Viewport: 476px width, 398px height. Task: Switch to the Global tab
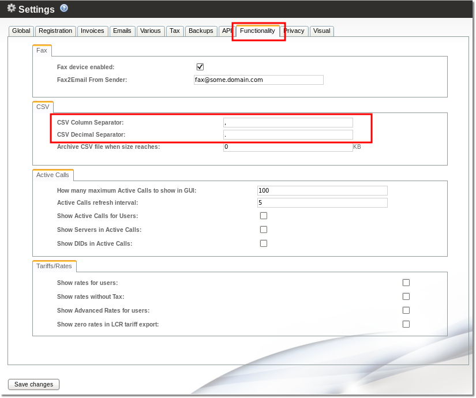click(x=21, y=31)
